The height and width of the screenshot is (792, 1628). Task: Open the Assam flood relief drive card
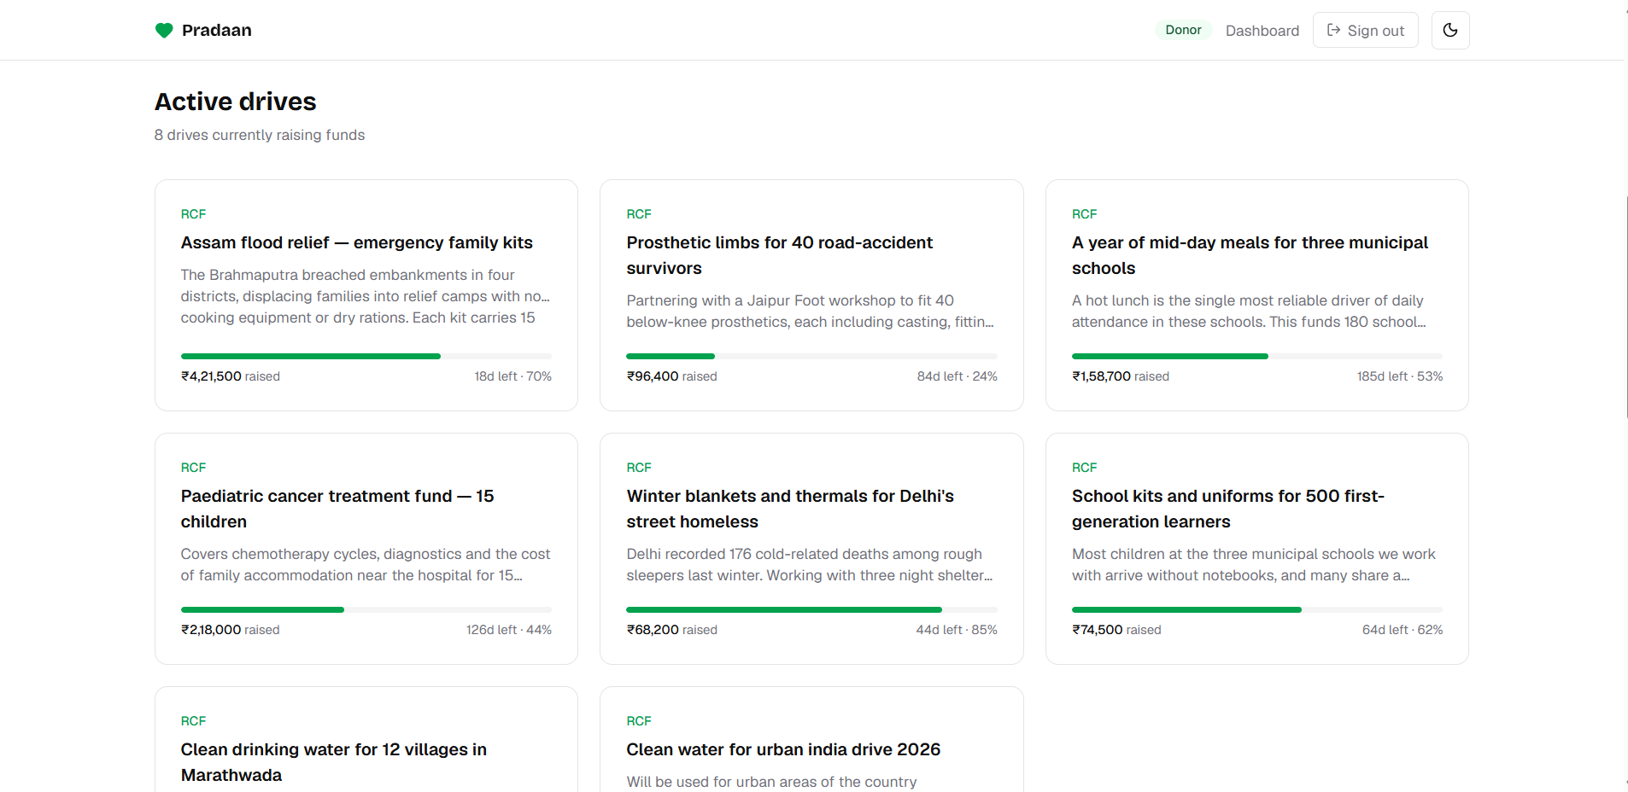coord(366,295)
